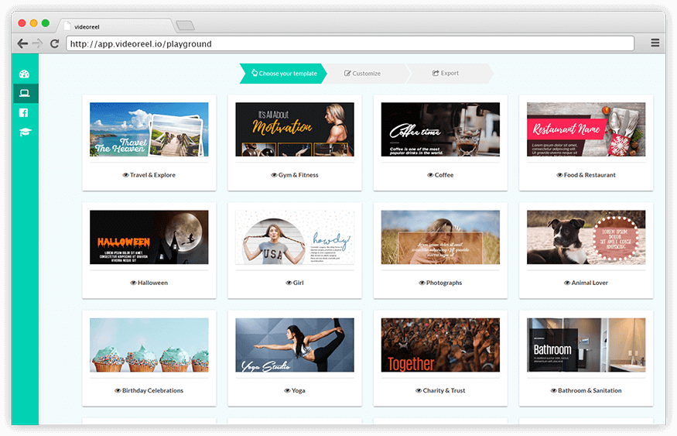Go back with browser back arrow

22,43
